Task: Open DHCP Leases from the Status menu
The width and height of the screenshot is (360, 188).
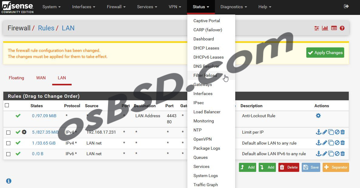Action: coord(206,48)
